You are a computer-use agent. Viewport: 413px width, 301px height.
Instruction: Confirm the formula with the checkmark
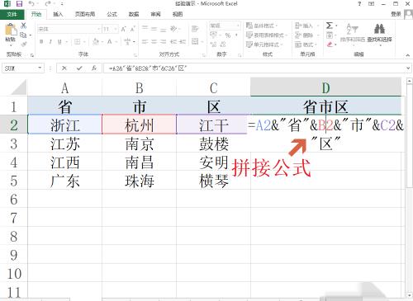click(x=79, y=68)
